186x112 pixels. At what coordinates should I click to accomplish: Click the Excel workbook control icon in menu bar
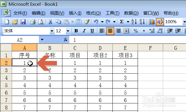point(7,13)
